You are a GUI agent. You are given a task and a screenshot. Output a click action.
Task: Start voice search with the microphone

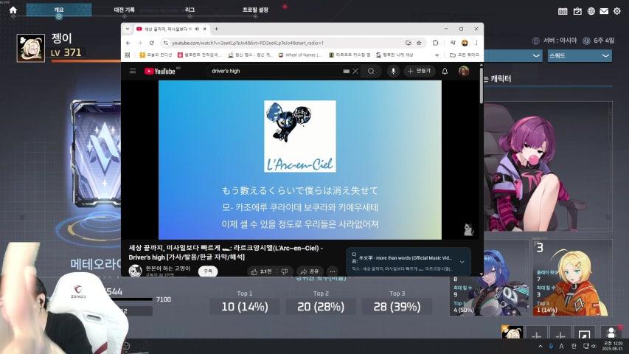tap(393, 71)
